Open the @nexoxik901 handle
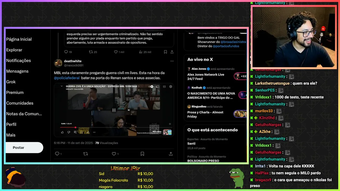Image resolution: width=340 pixels, height=191 pixels. (74, 65)
